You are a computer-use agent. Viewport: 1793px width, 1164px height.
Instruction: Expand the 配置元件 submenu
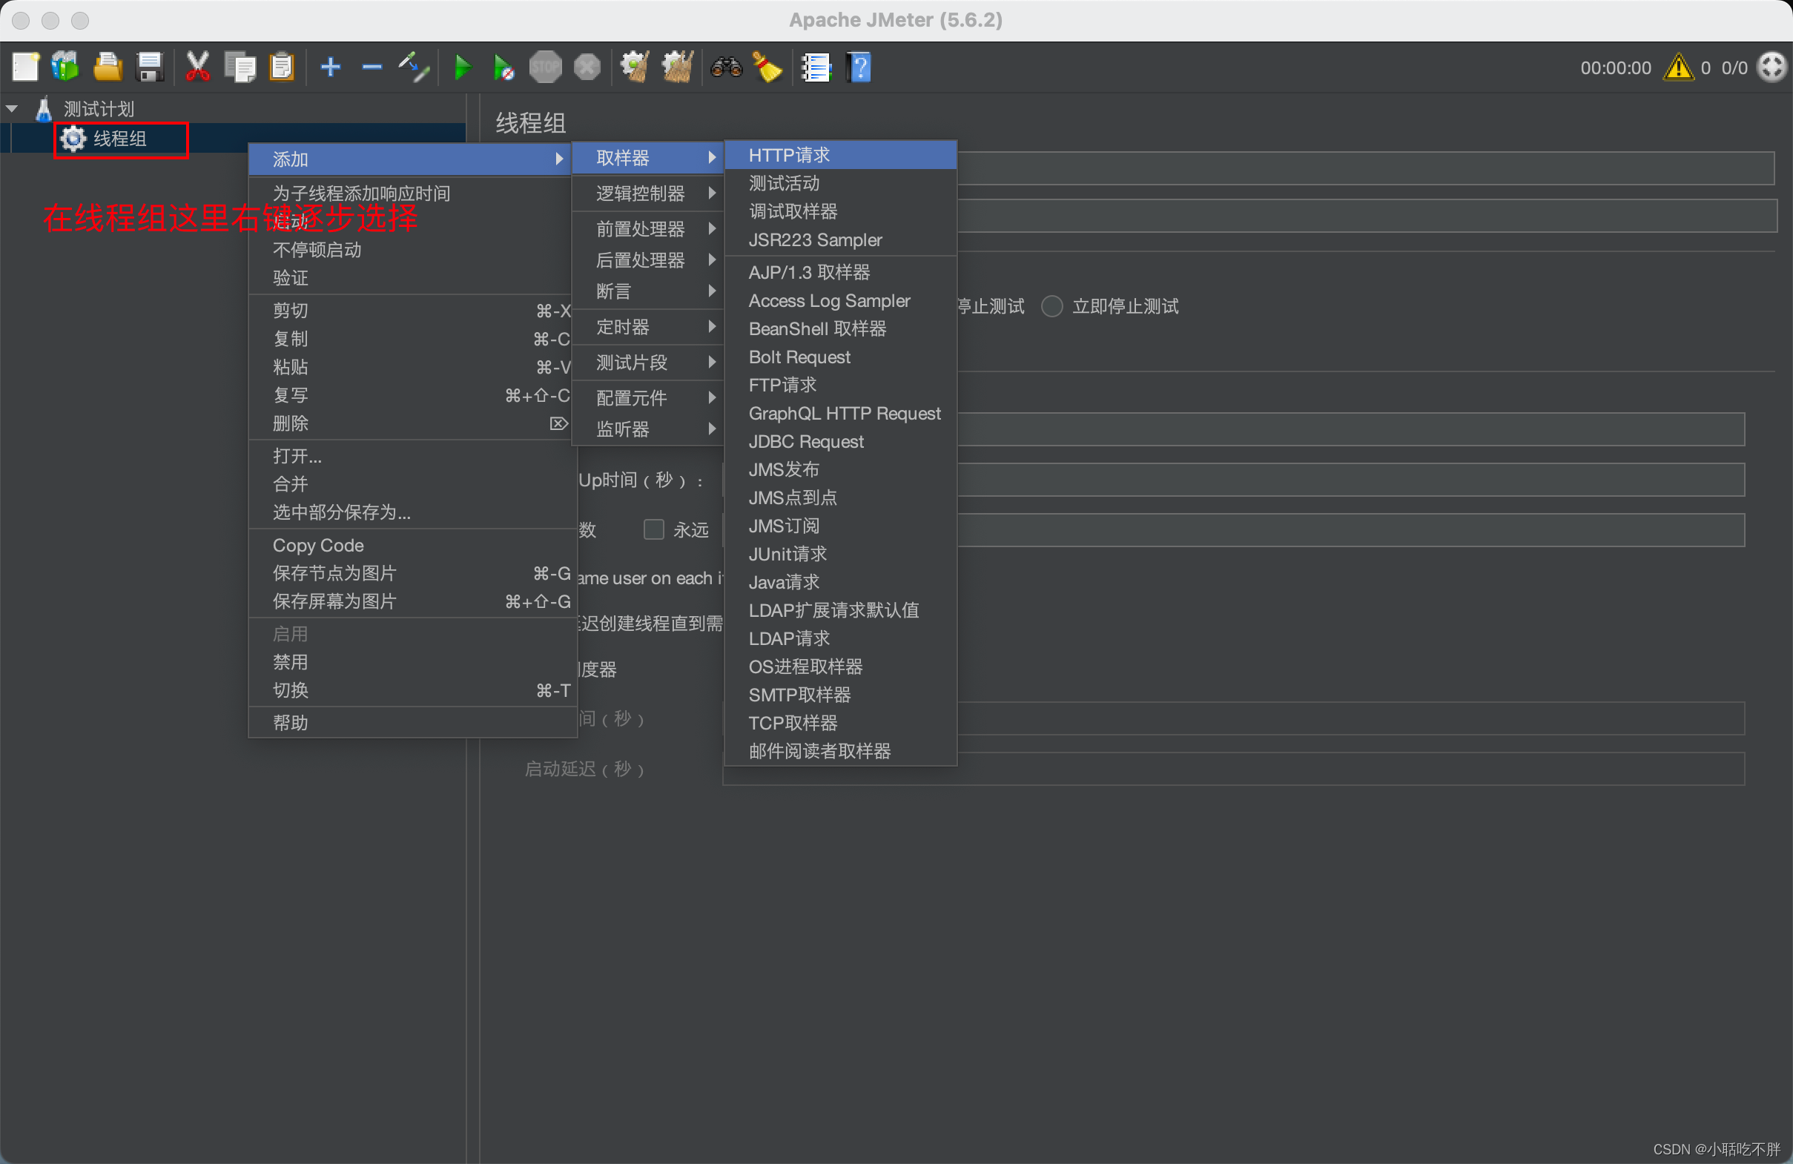tap(649, 397)
